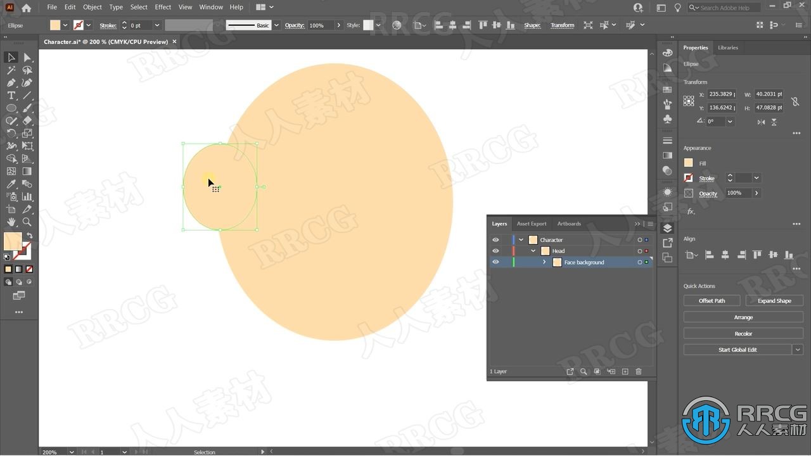Open the File menu
Screen dimensions: 811x456
click(52, 7)
